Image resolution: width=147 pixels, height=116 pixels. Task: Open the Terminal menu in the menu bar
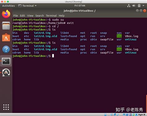(x=51, y=16)
